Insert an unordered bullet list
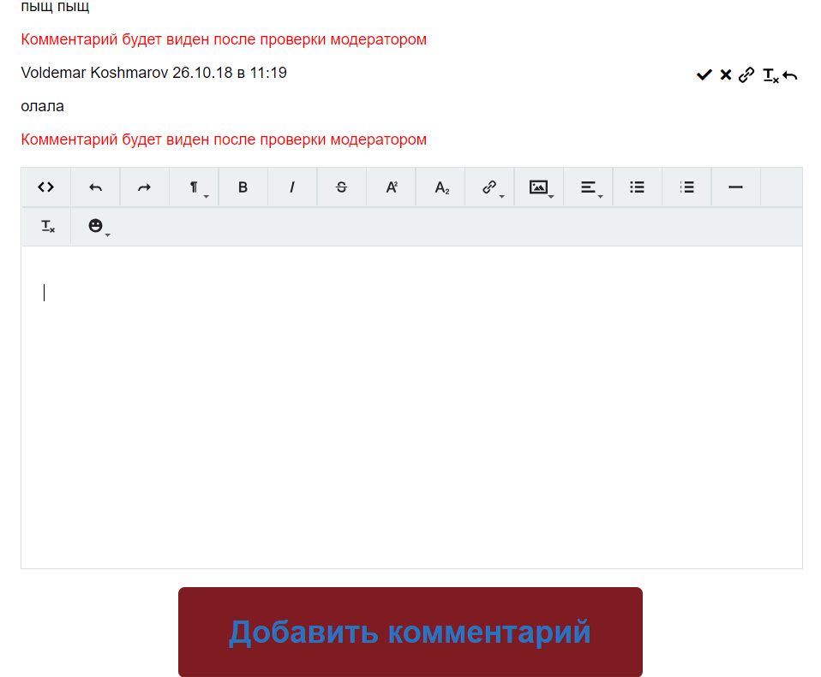Viewport: 821px width, 677px height. point(637,187)
